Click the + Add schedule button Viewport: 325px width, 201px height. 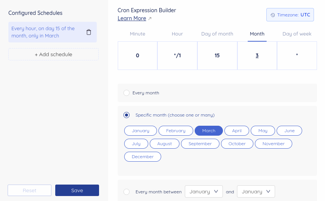click(53, 54)
